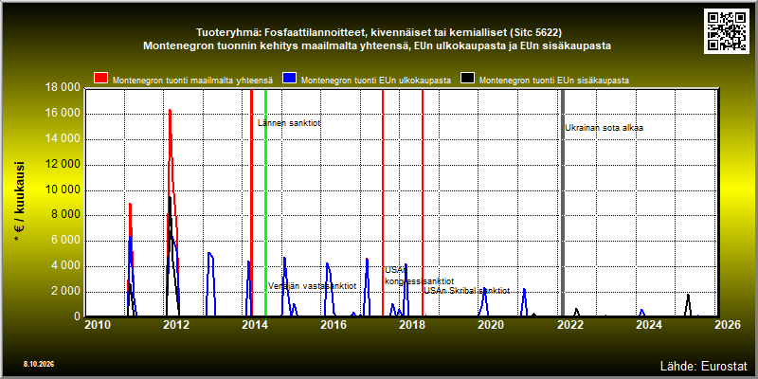Viewport: 758px width, 379px height.
Task: Click the y-axis value 12 000
Action: tap(63, 164)
